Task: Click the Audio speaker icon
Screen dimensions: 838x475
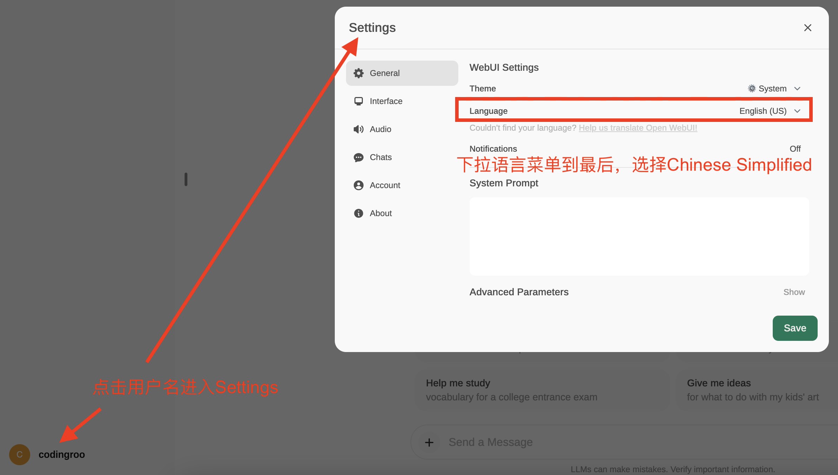Action: pyautogui.click(x=358, y=129)
